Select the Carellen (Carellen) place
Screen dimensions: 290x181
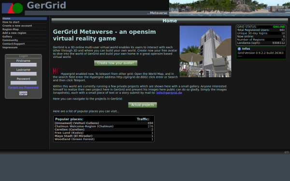pos(104,129)
